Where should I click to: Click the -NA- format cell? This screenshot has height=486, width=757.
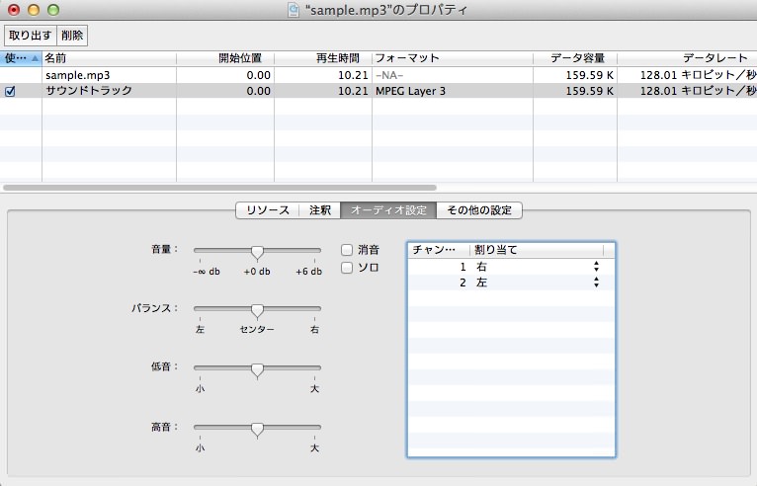389,75
